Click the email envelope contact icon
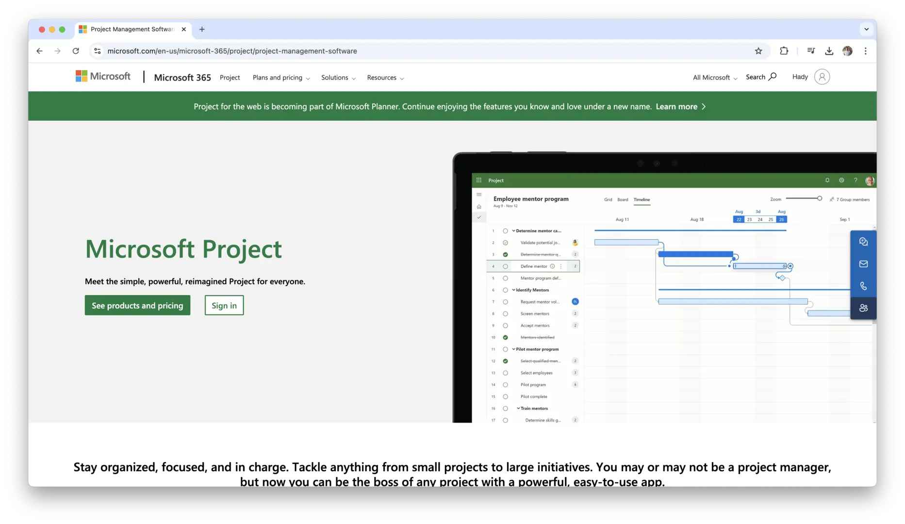This screenshot has height=524, width=905. (x=863, y=264)
